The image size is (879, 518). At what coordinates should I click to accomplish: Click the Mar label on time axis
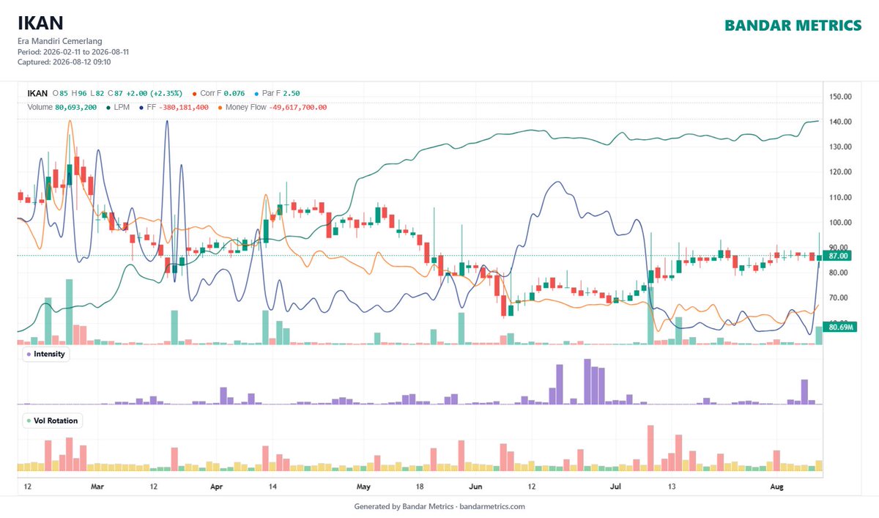point(97,486)
